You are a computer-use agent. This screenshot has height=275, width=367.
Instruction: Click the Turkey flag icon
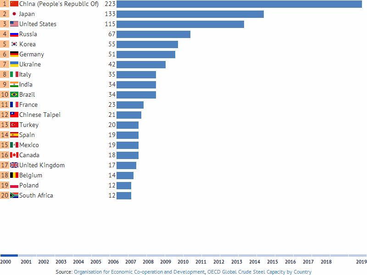14,125
